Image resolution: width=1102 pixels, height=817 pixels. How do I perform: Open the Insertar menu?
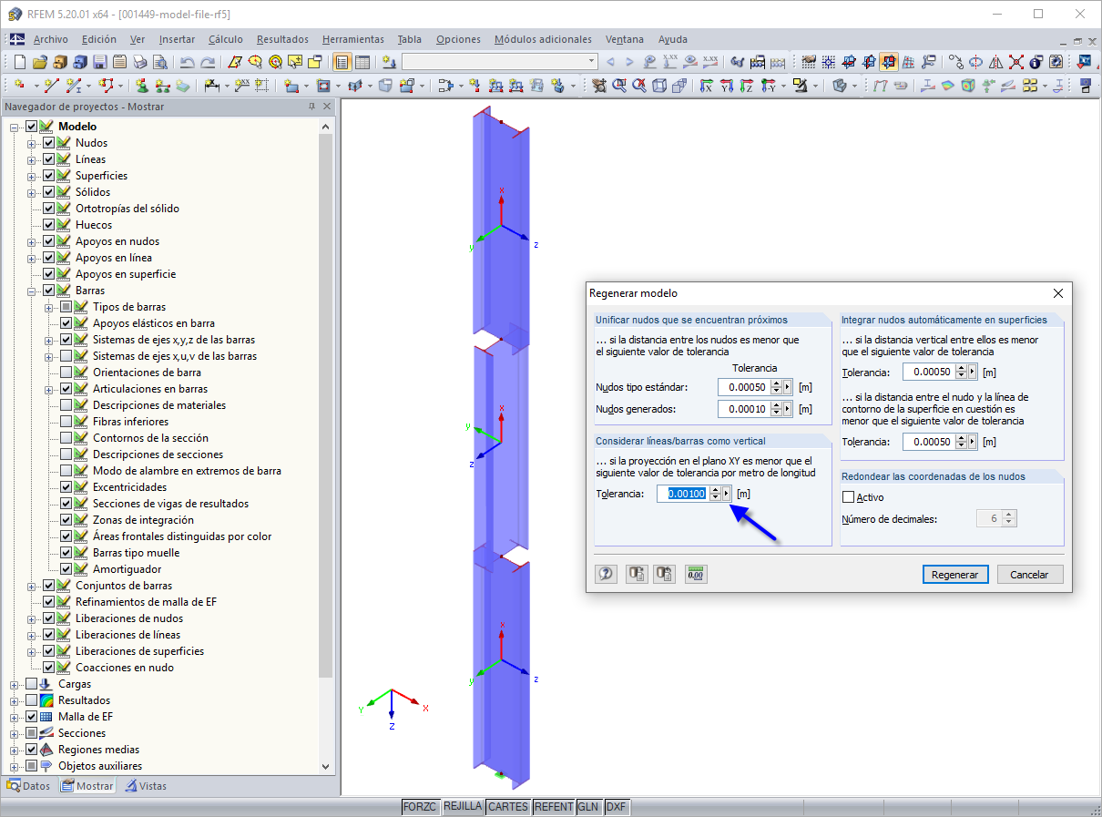177,39
